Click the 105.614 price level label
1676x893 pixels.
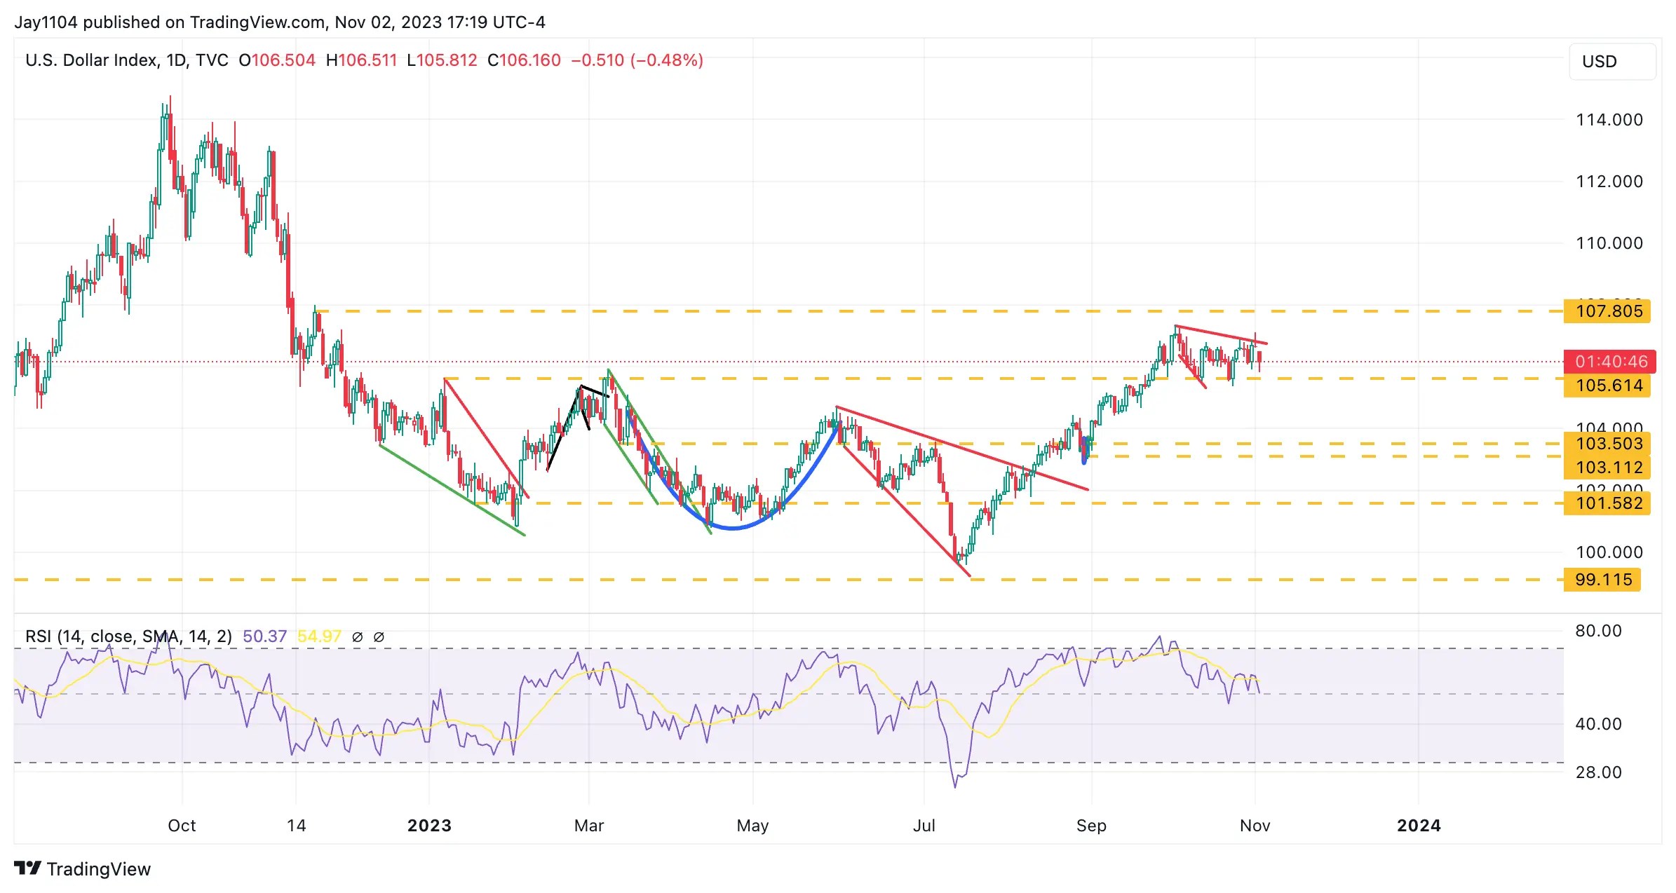click(1607, 386)
